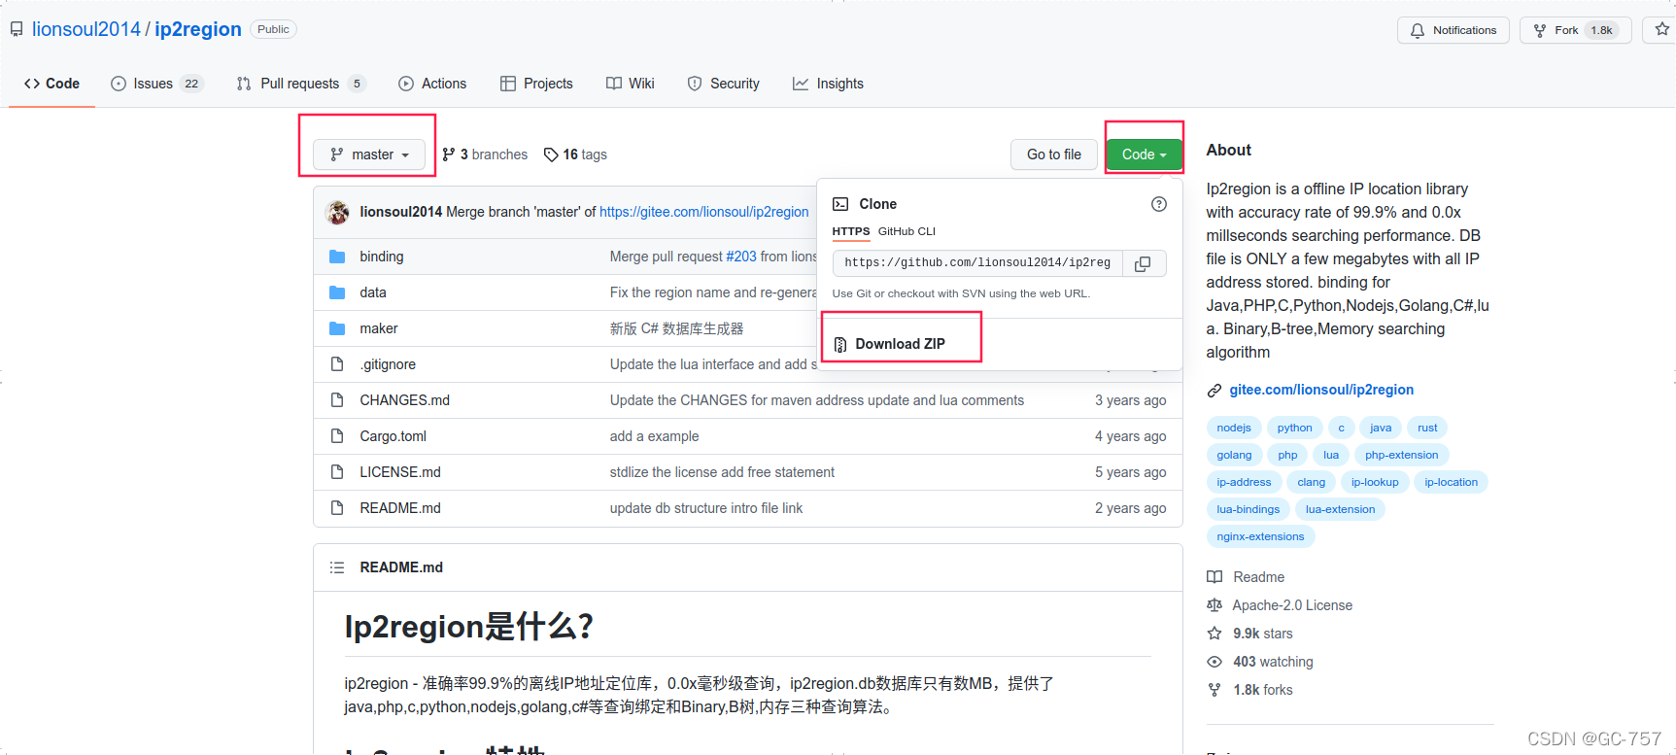
Task: Open the Security tab
Action: pos(724,84)
